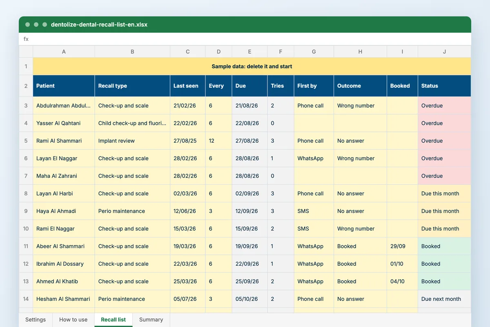
Task: Click the due date '15/09/26'
Action: pos(249,228)
